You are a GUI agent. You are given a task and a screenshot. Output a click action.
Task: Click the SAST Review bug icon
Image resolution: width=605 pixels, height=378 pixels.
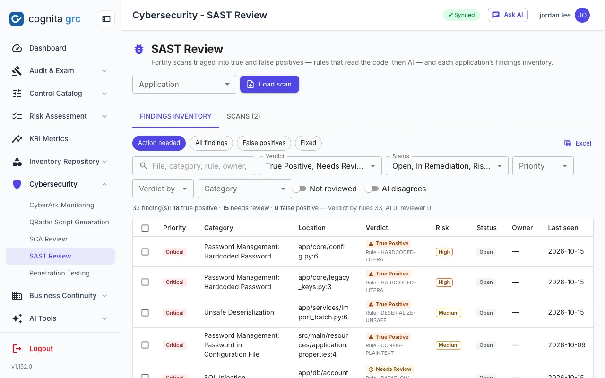tap(139, 49)
